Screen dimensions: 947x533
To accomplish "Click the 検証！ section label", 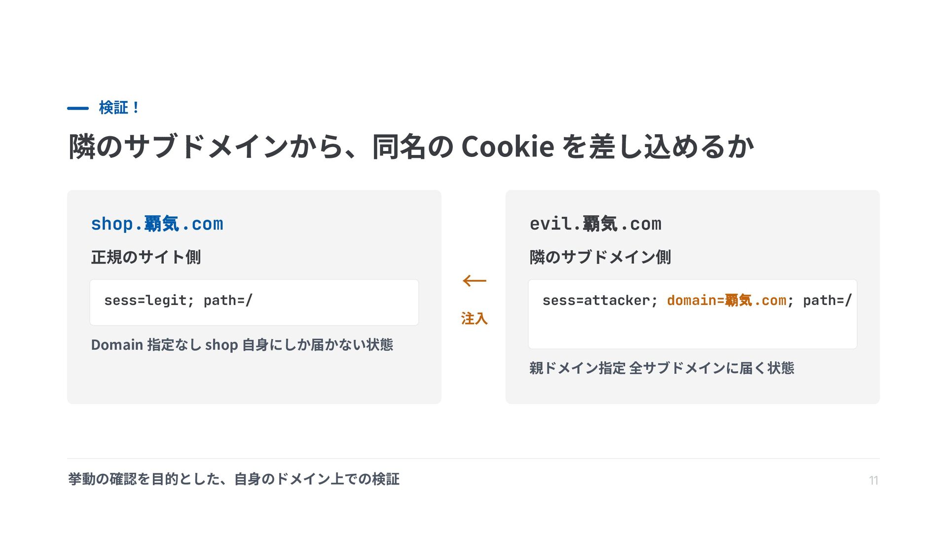I will (x=119, y=108).
